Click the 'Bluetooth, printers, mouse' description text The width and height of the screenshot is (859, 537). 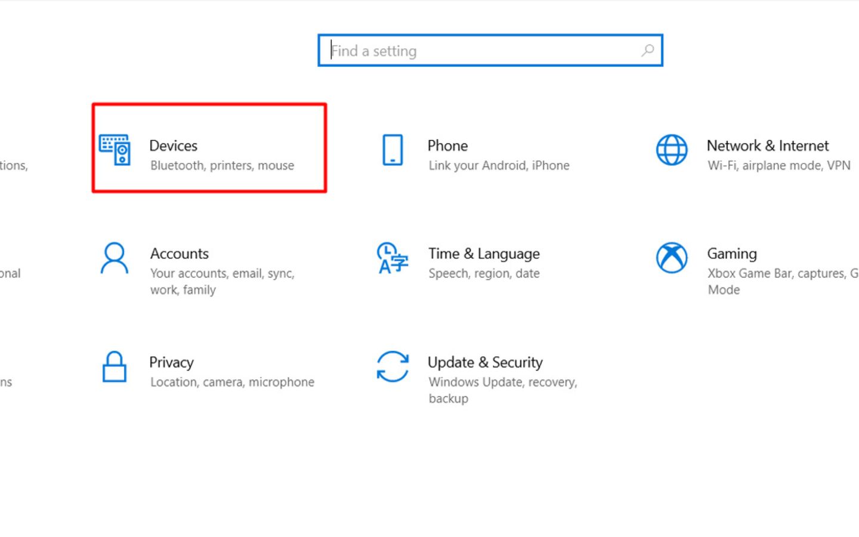222,166
